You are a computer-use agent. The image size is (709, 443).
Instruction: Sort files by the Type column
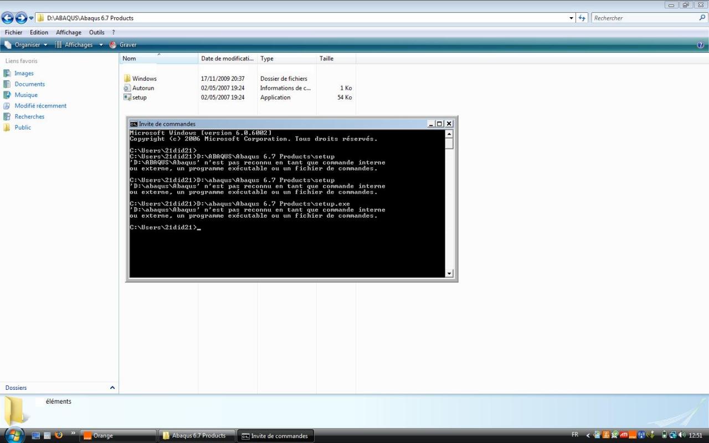point(287,58)
